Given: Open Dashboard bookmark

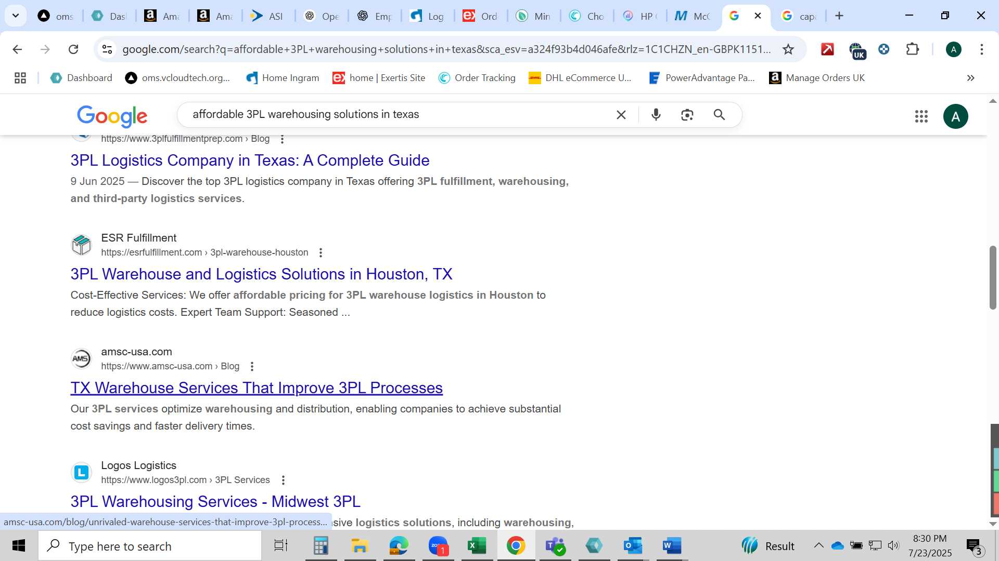Looking at the screenshot, I should click(81, 78).
